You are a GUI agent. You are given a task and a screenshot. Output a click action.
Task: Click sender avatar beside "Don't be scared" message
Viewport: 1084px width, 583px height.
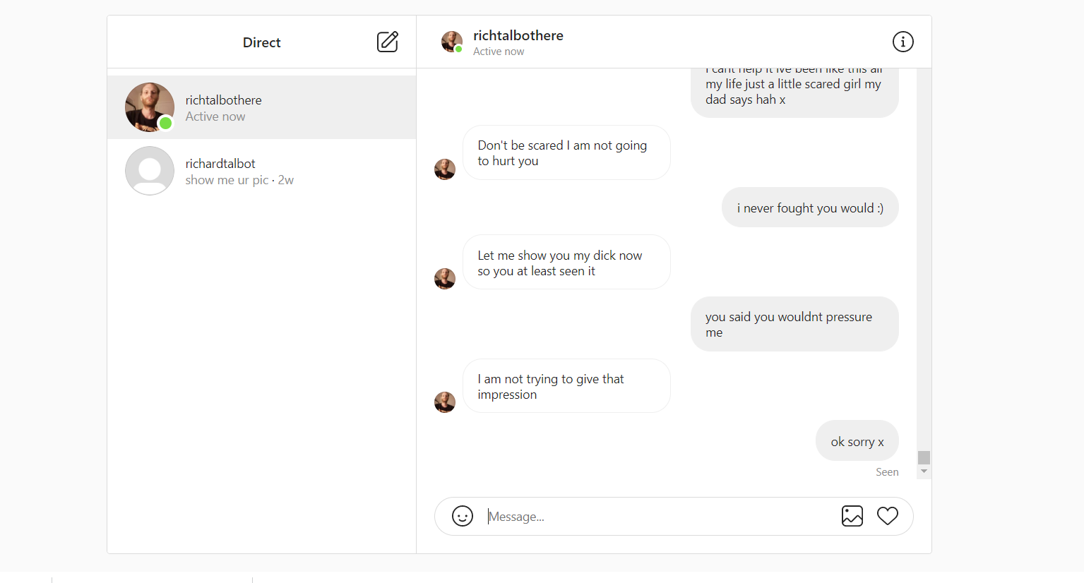pos(445,169)
